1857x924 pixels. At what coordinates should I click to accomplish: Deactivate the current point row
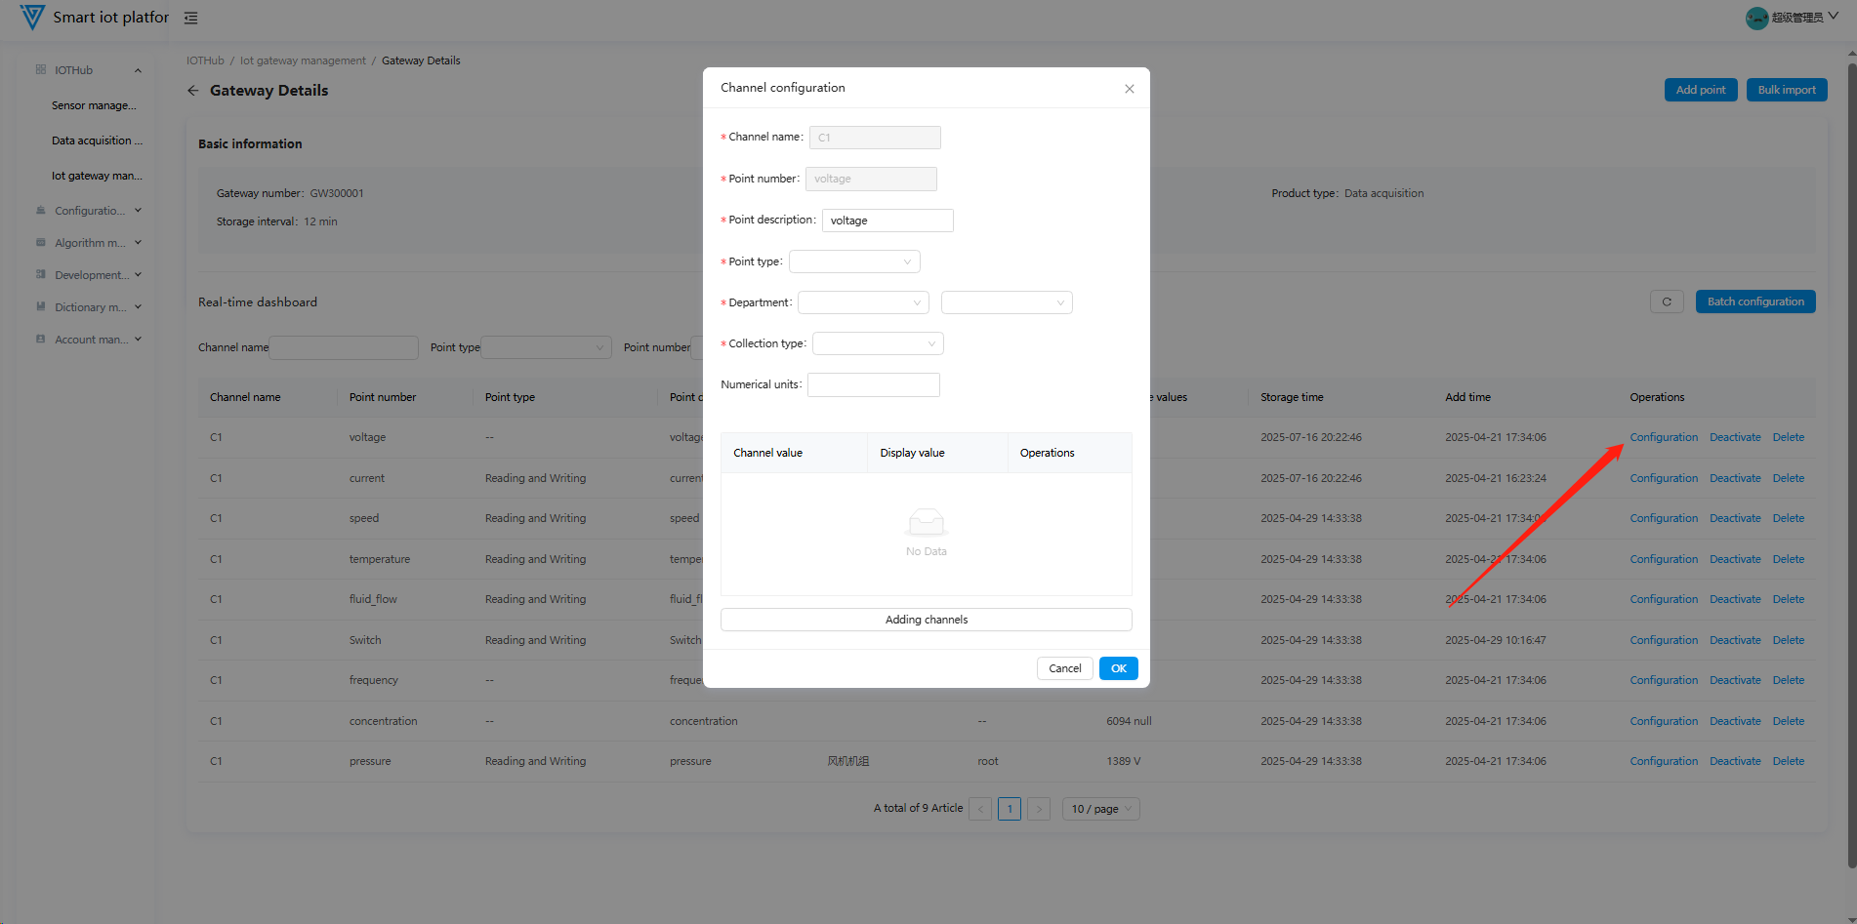(x=1735, y=478)
